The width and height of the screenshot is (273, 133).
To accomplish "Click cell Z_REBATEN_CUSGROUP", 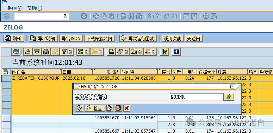I will click(x=36, y=78).
